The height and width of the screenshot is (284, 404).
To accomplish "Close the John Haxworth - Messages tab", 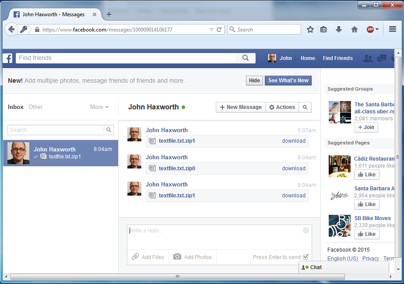I will [94, 14].
